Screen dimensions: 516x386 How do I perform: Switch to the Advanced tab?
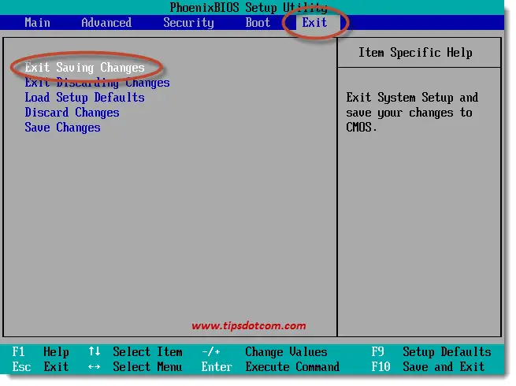click(106, 23)
